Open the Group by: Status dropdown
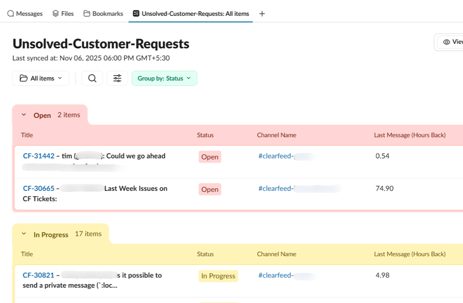Image resolution: width=463 pixels, height=303 pixels. coord(164,78)
